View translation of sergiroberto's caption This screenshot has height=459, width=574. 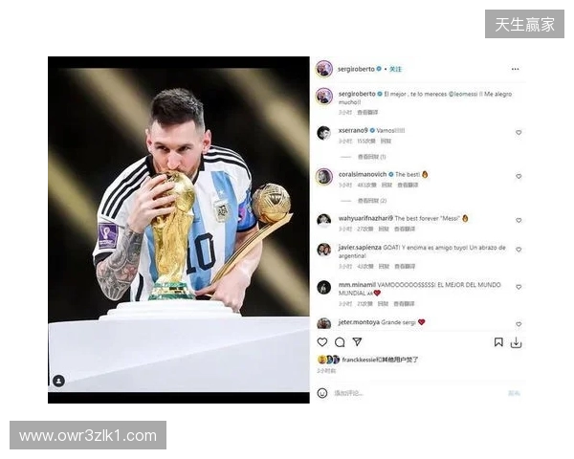pos(367,113)
